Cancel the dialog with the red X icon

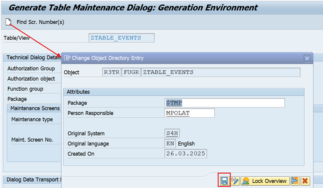305,181
